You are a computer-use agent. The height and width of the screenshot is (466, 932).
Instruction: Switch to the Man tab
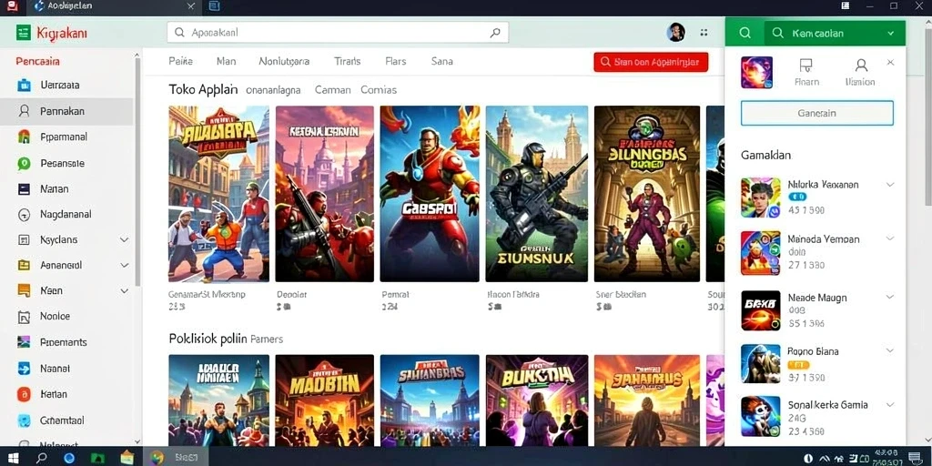[227, 61]
